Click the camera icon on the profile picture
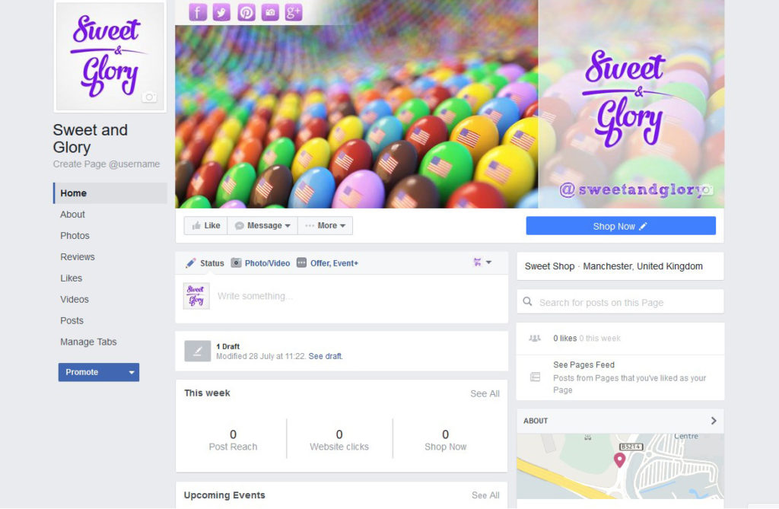The height and width of the screenshot is (509, 779). 149,97
